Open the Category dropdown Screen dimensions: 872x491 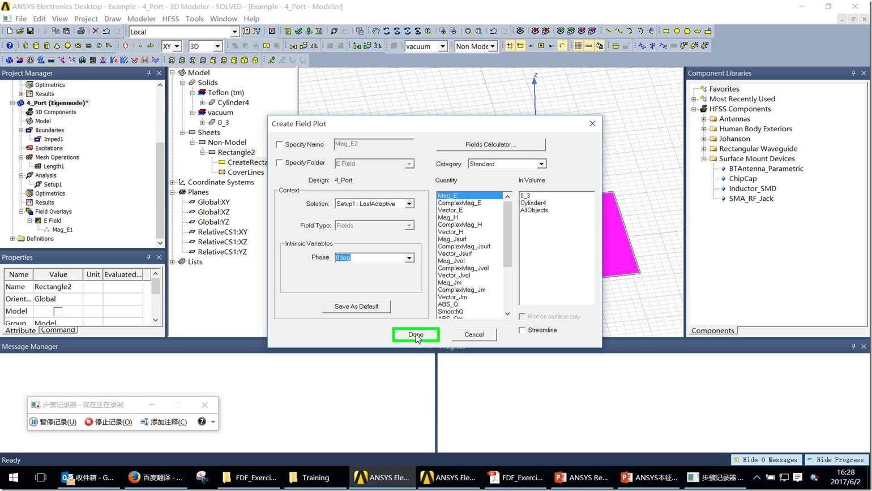[x=541, y=164]
